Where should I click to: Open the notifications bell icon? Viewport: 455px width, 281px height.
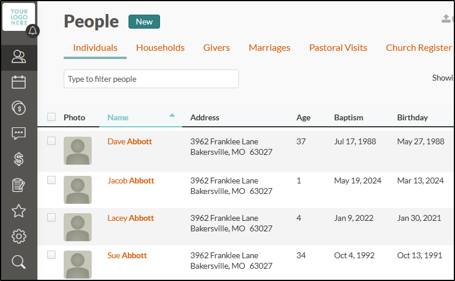tap(33, 31)
